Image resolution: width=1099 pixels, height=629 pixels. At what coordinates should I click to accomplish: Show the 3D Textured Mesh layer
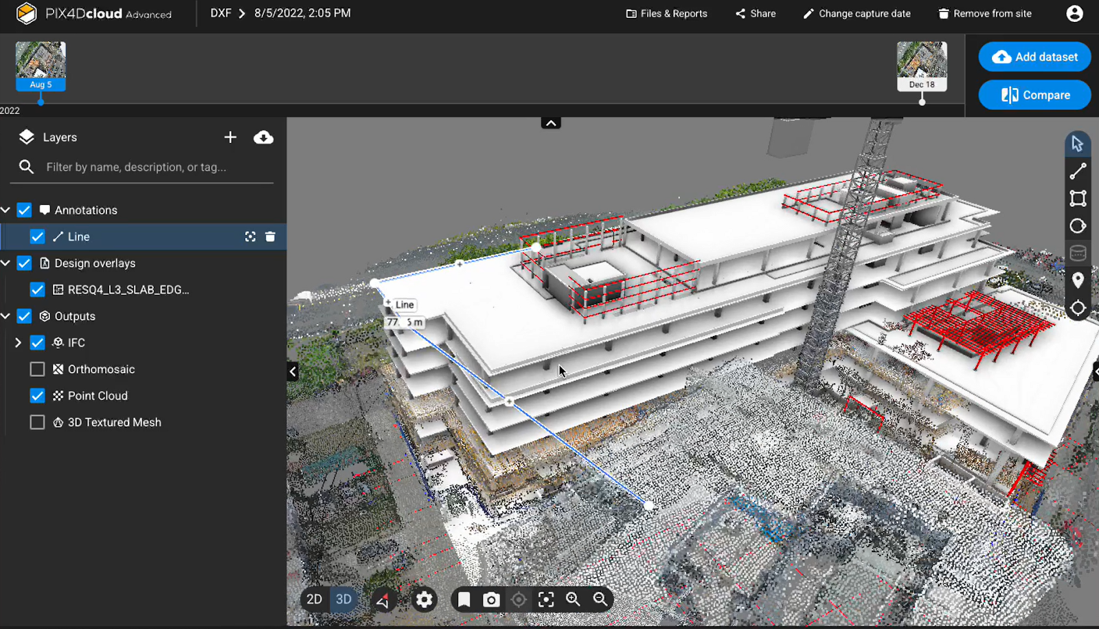[37, 422]
